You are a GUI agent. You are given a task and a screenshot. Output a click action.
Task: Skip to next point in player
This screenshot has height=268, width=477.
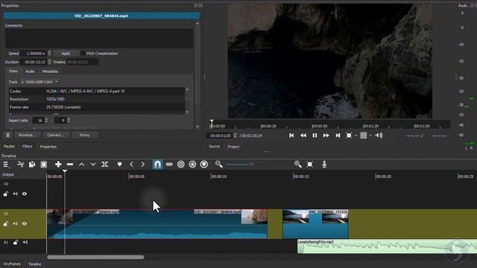[x=338, y=135]
